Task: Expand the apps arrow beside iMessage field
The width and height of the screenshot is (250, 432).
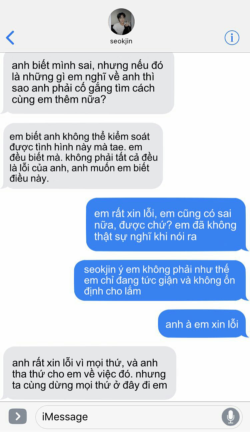Action: click(18, 416)
